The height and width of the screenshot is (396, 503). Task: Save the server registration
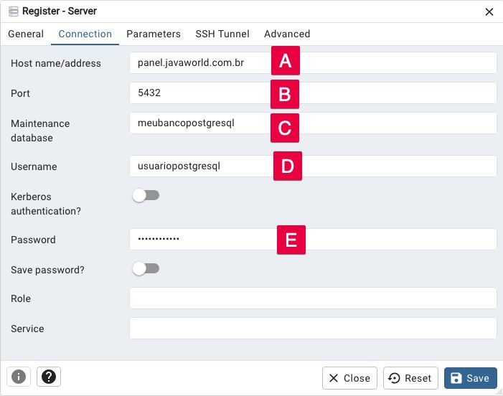click(x=471, y=378)
